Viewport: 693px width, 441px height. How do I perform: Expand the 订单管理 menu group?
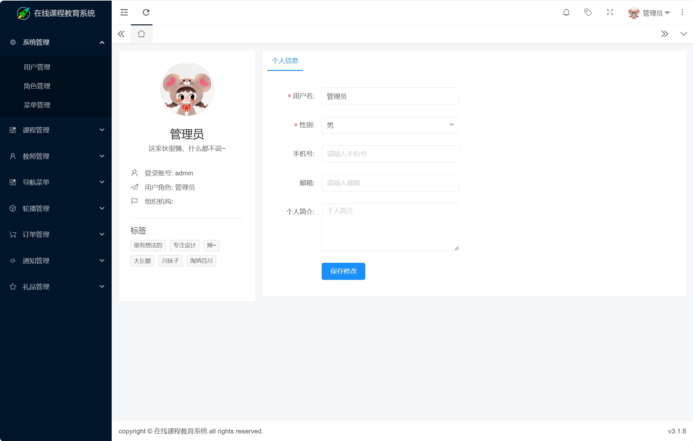(x=56, y=235)
